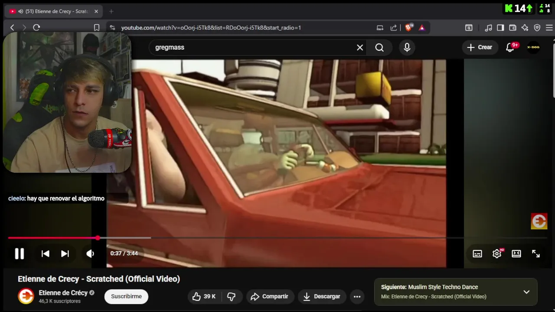Dislike the video
The image size is (555, 312).
click(x=232, y=296)
